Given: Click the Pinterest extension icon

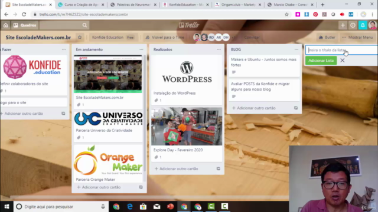Looking at the screenshot, I should point(315,14).
